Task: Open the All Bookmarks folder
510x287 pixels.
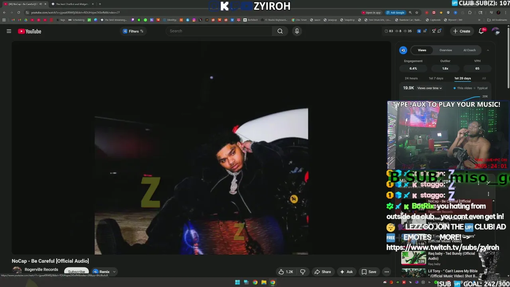Action: coord(497,20)
